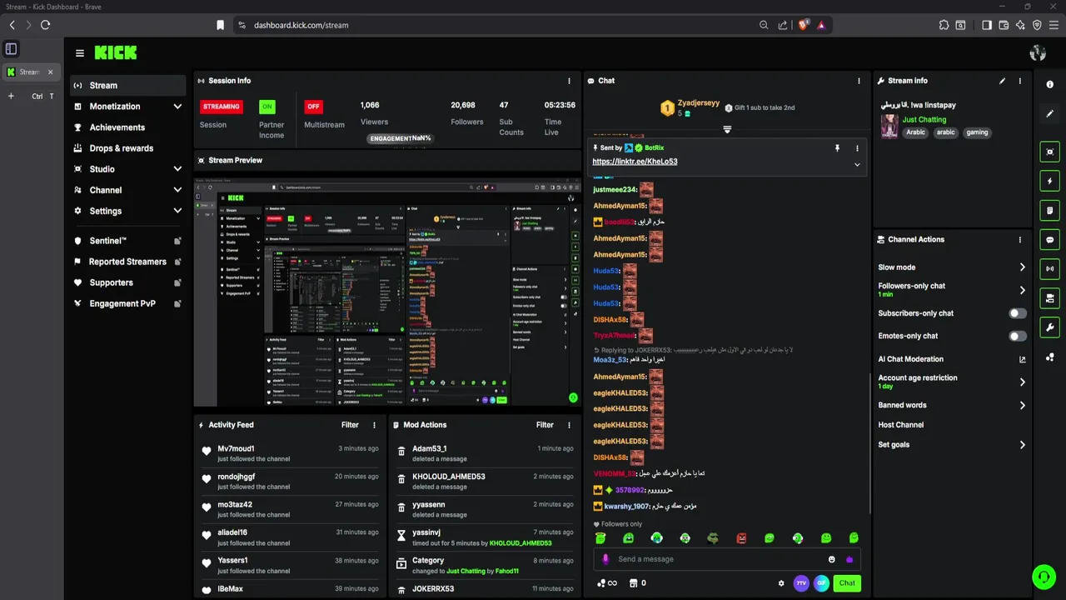
Task: Toggle the document widget in right rail
Action: 1049,210
